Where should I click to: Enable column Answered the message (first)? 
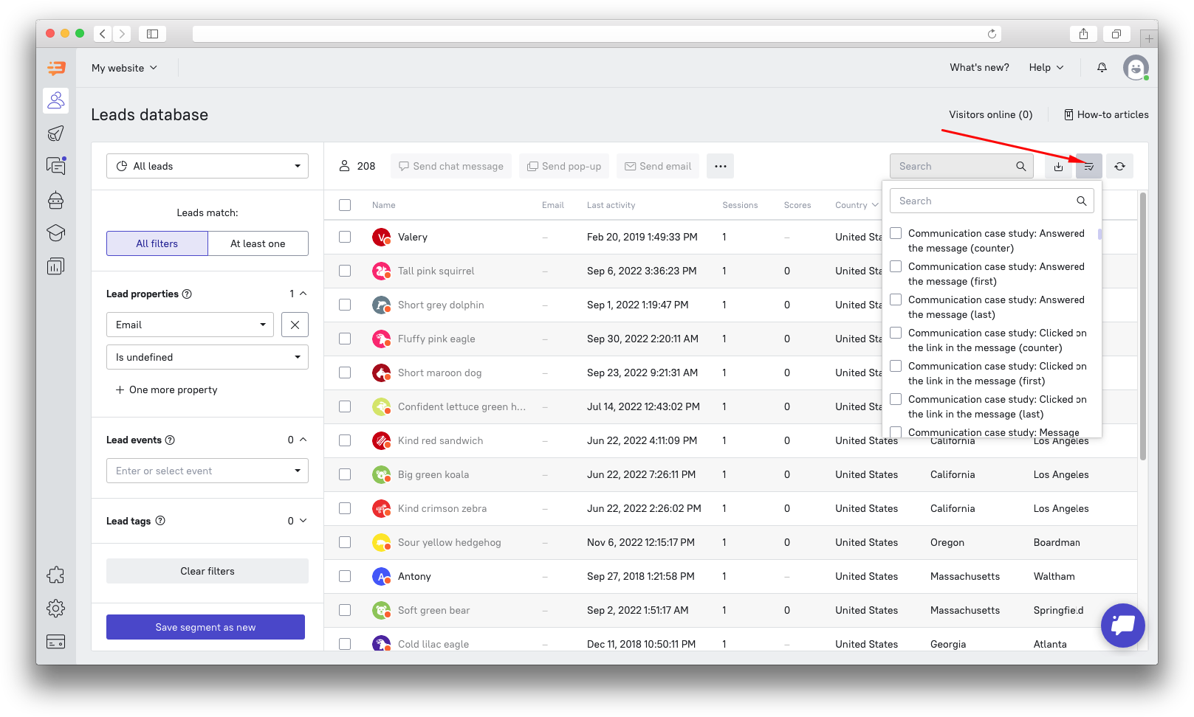point(896,266)
